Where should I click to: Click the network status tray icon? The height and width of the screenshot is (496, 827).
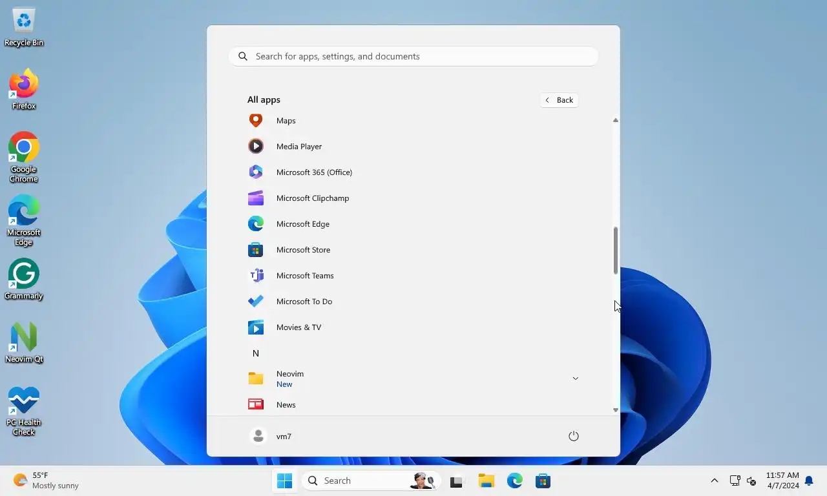click(x=735, y=480)
